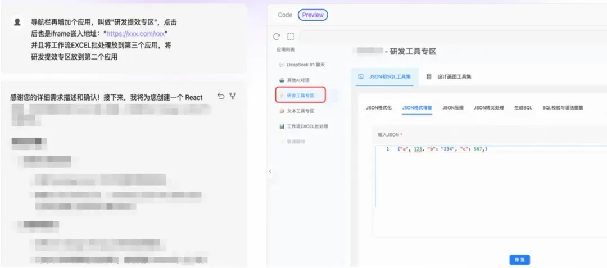Open the https://xxx.com/xxx link in chat
The height and width of the screenshot is (268, 607).
(135, 34)
